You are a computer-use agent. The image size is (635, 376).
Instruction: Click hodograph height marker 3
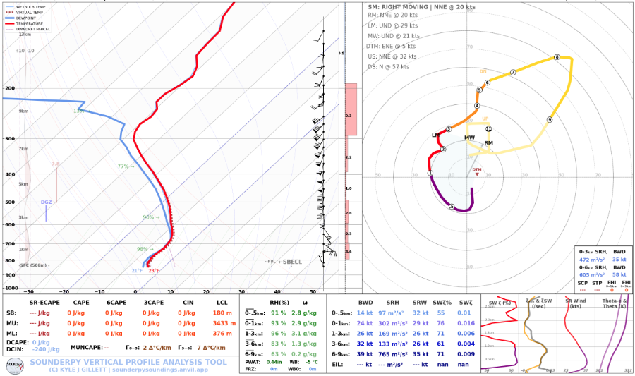point(449,129)
